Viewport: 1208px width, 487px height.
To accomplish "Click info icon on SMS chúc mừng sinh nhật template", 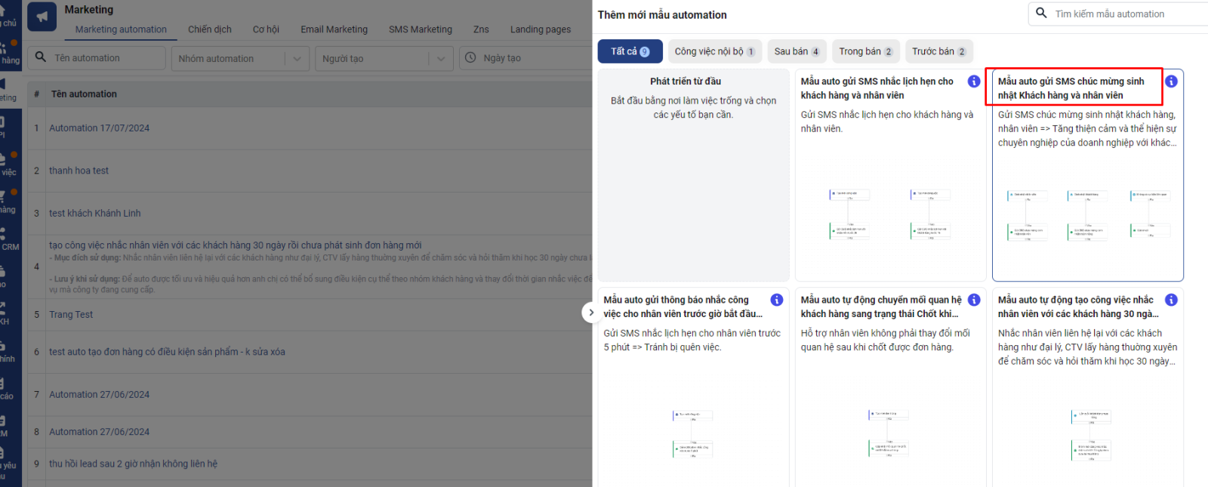I will [x=1171, y=82].
